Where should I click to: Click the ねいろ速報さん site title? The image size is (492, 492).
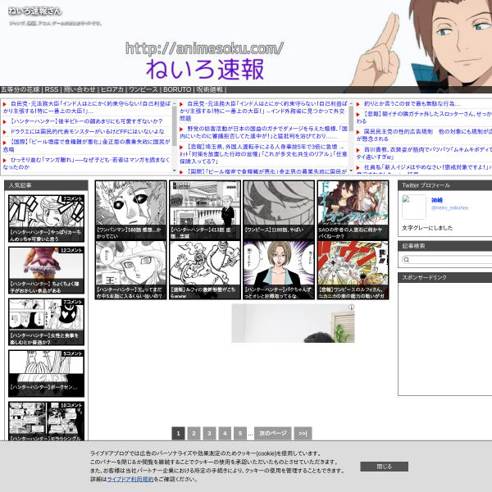[x=34, y=11]
